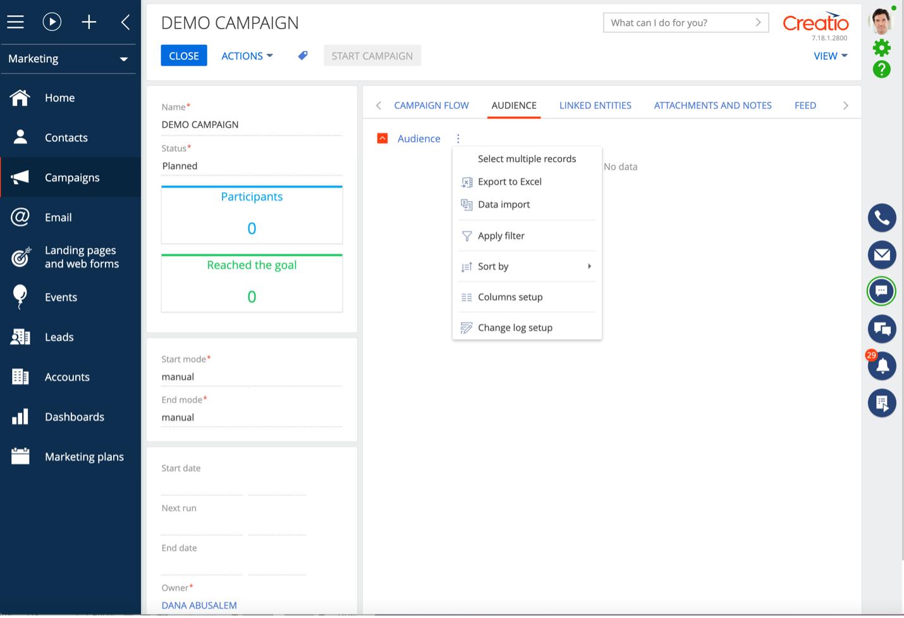This screenshot has width=904, height=618.
Task: Collapse the Audience detail section
Action: 382,139
